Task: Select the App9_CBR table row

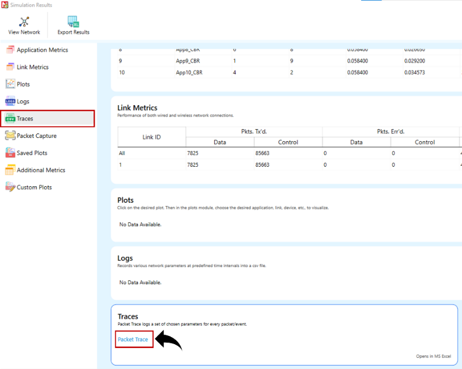Action: coord(286,61)
